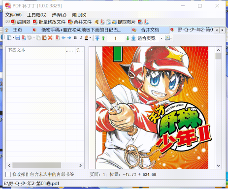Click the 批量修改文件 toolbar button
Viewport: 228px width, 189px height.
[x=49, y=22]
